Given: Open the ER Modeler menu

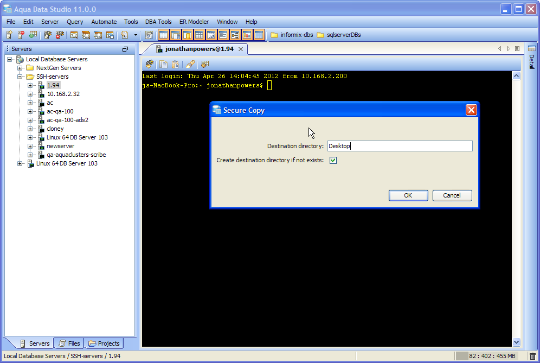Looking at the screenshot, I should pos(194,22).
